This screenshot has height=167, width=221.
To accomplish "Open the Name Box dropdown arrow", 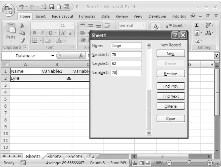I will coord(53,56).
